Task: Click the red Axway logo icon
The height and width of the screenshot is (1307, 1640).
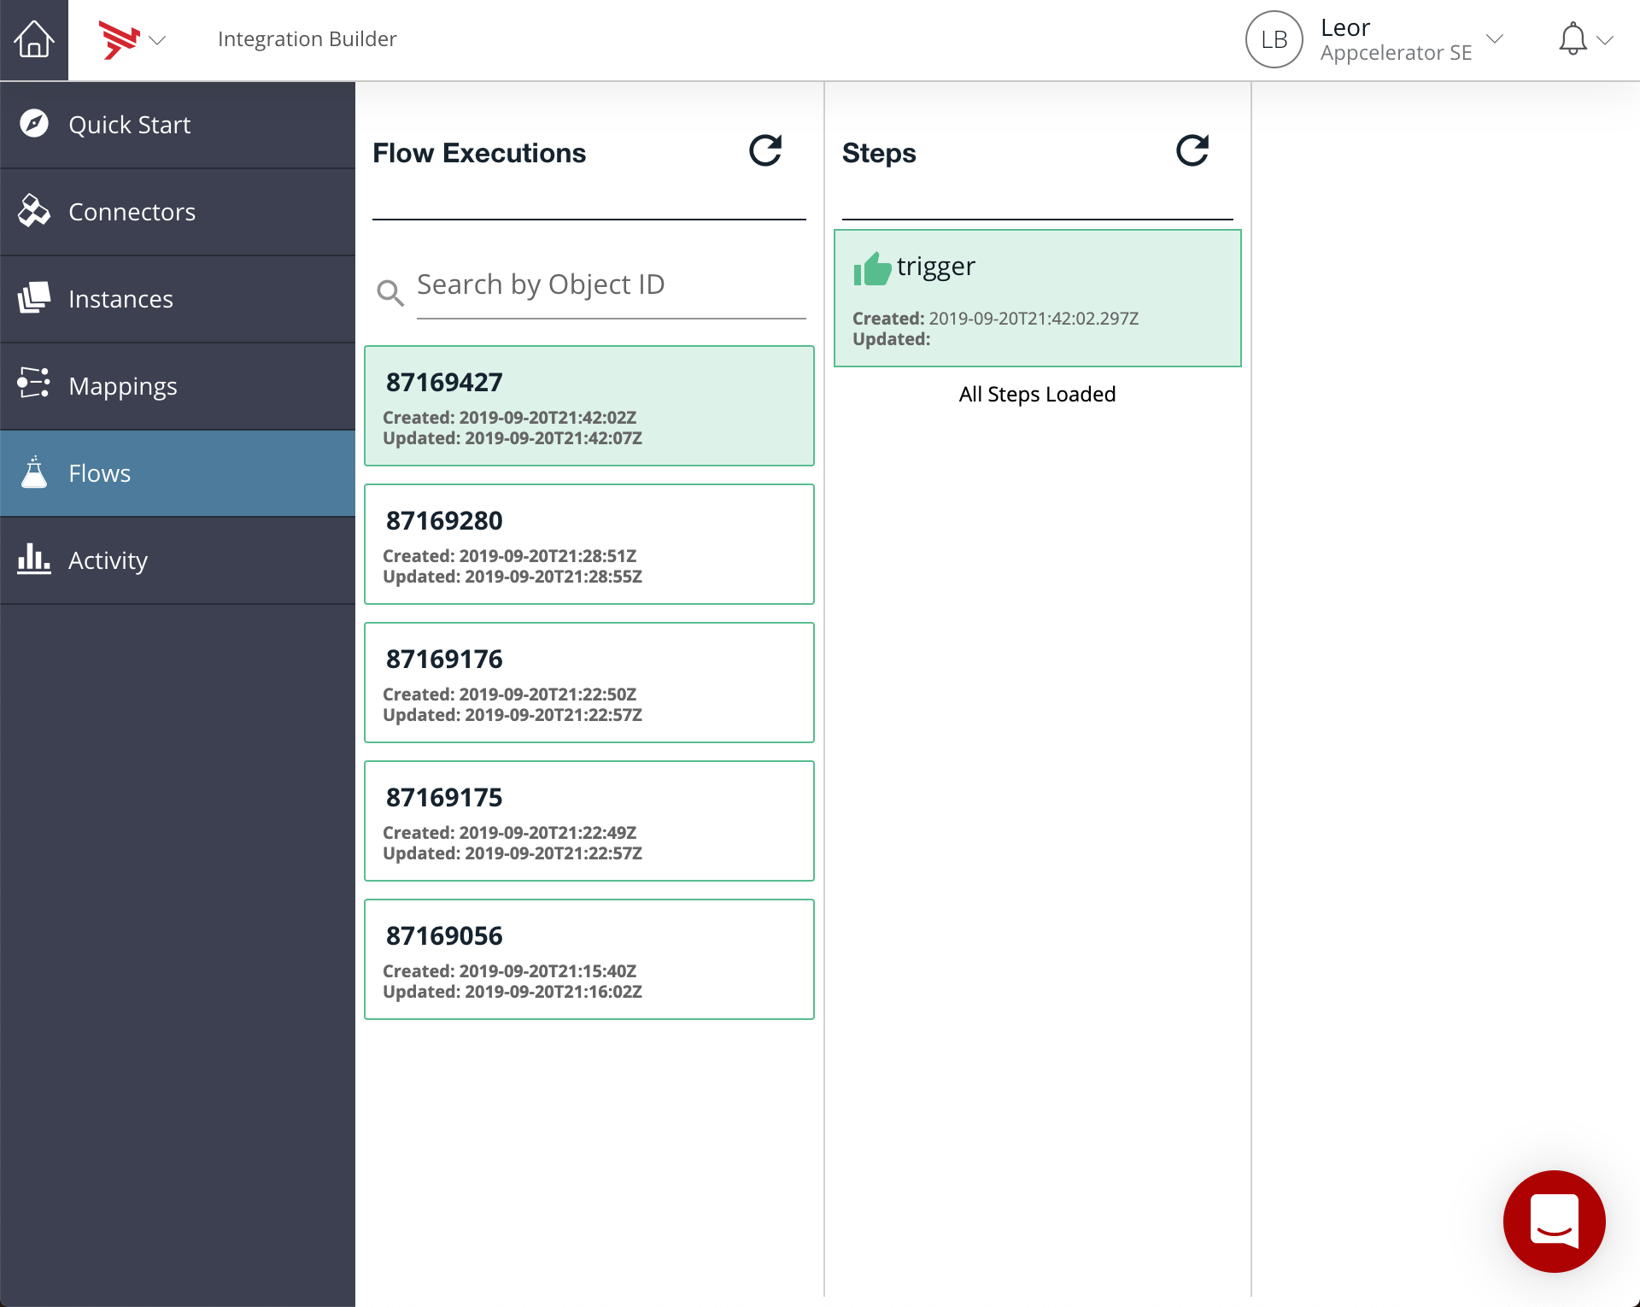Action: point(119,39)
